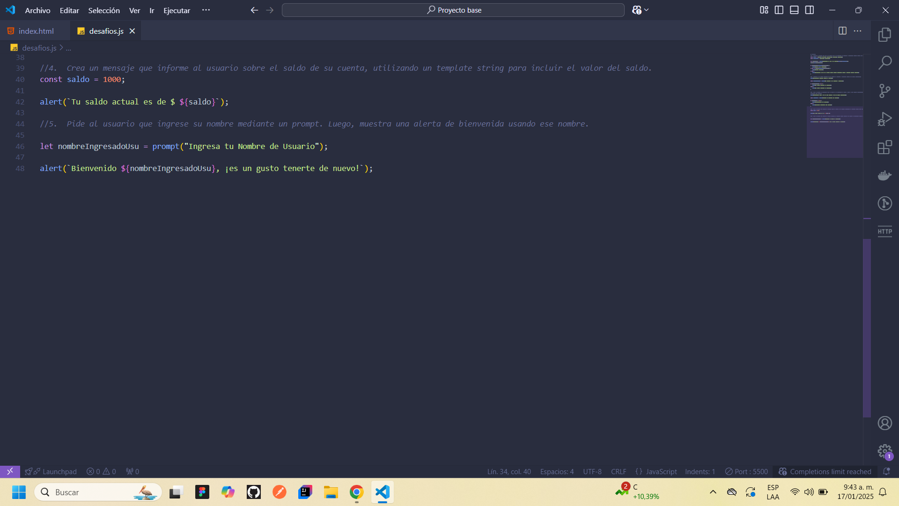
Task: Change the Indents: 1 setting
Action: click(x=700, y=471)
